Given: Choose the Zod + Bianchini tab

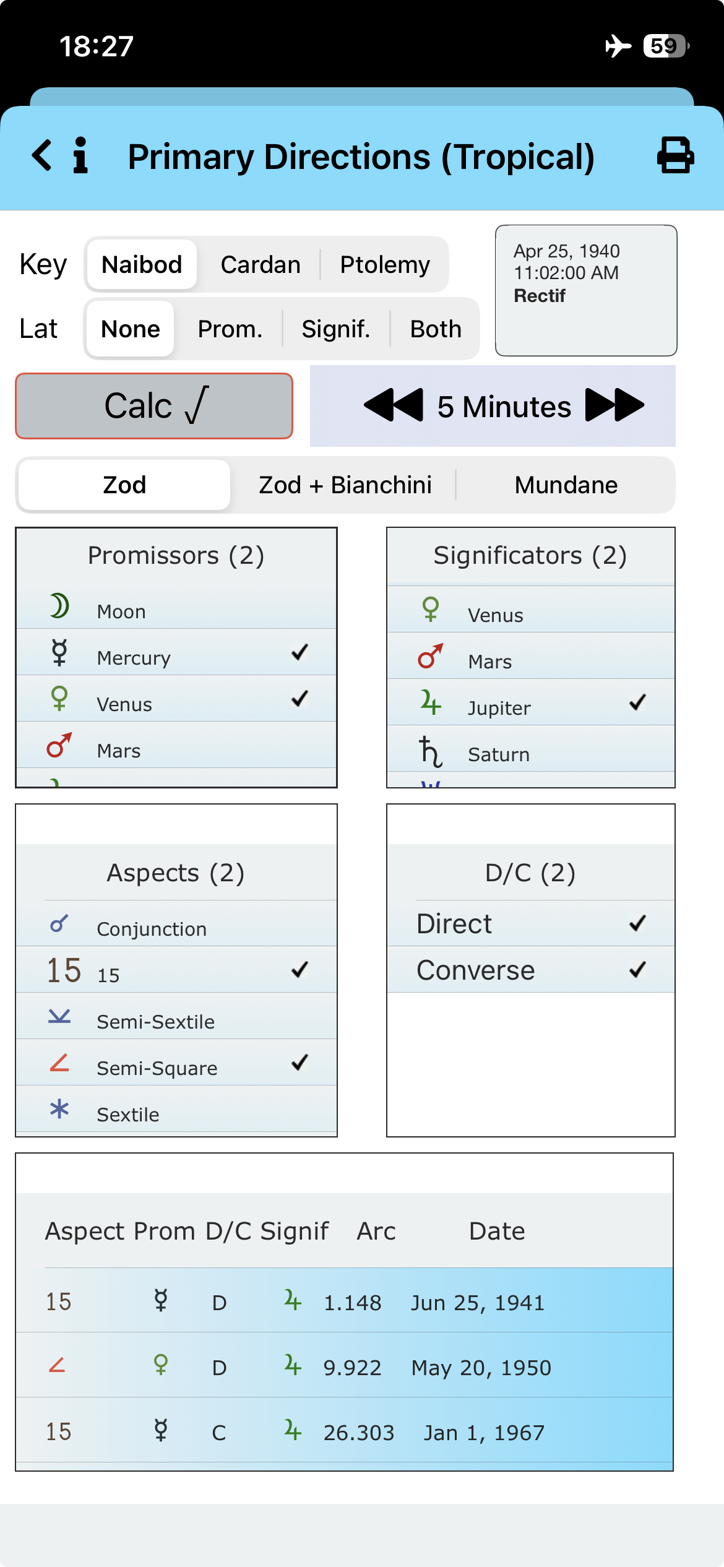Looking at the screenshot, I should pyautogui.click(x=345, y=485).
